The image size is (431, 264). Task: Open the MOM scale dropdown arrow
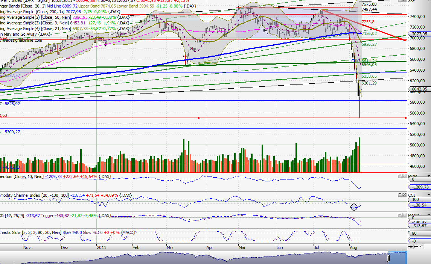(428, 176)
